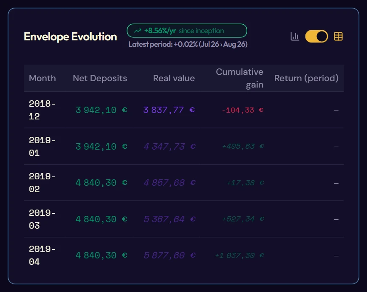Image resolution: width=367 pixels, height=292 pixels.
Task: Click the 4 857,68 € real value cell
Action: 169,183
